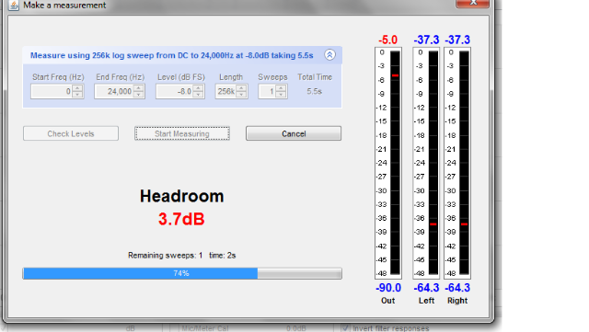This screenshot has width=589, height=332.
Task: Collapse the sweep settings panel chevron
Action: (x=329, y=55)
